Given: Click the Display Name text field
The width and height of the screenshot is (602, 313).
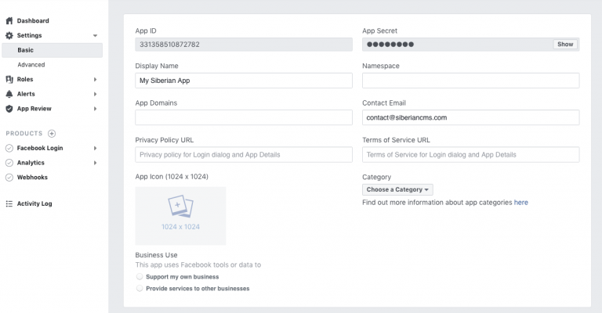Looking at the screenshot, I should click(244, 81).
